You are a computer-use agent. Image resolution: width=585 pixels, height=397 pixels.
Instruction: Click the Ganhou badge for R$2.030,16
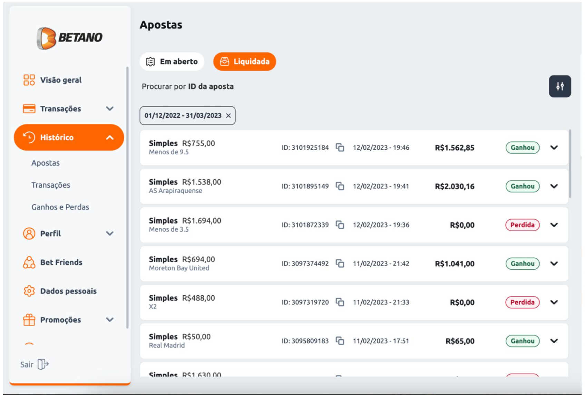click(523, 186)
